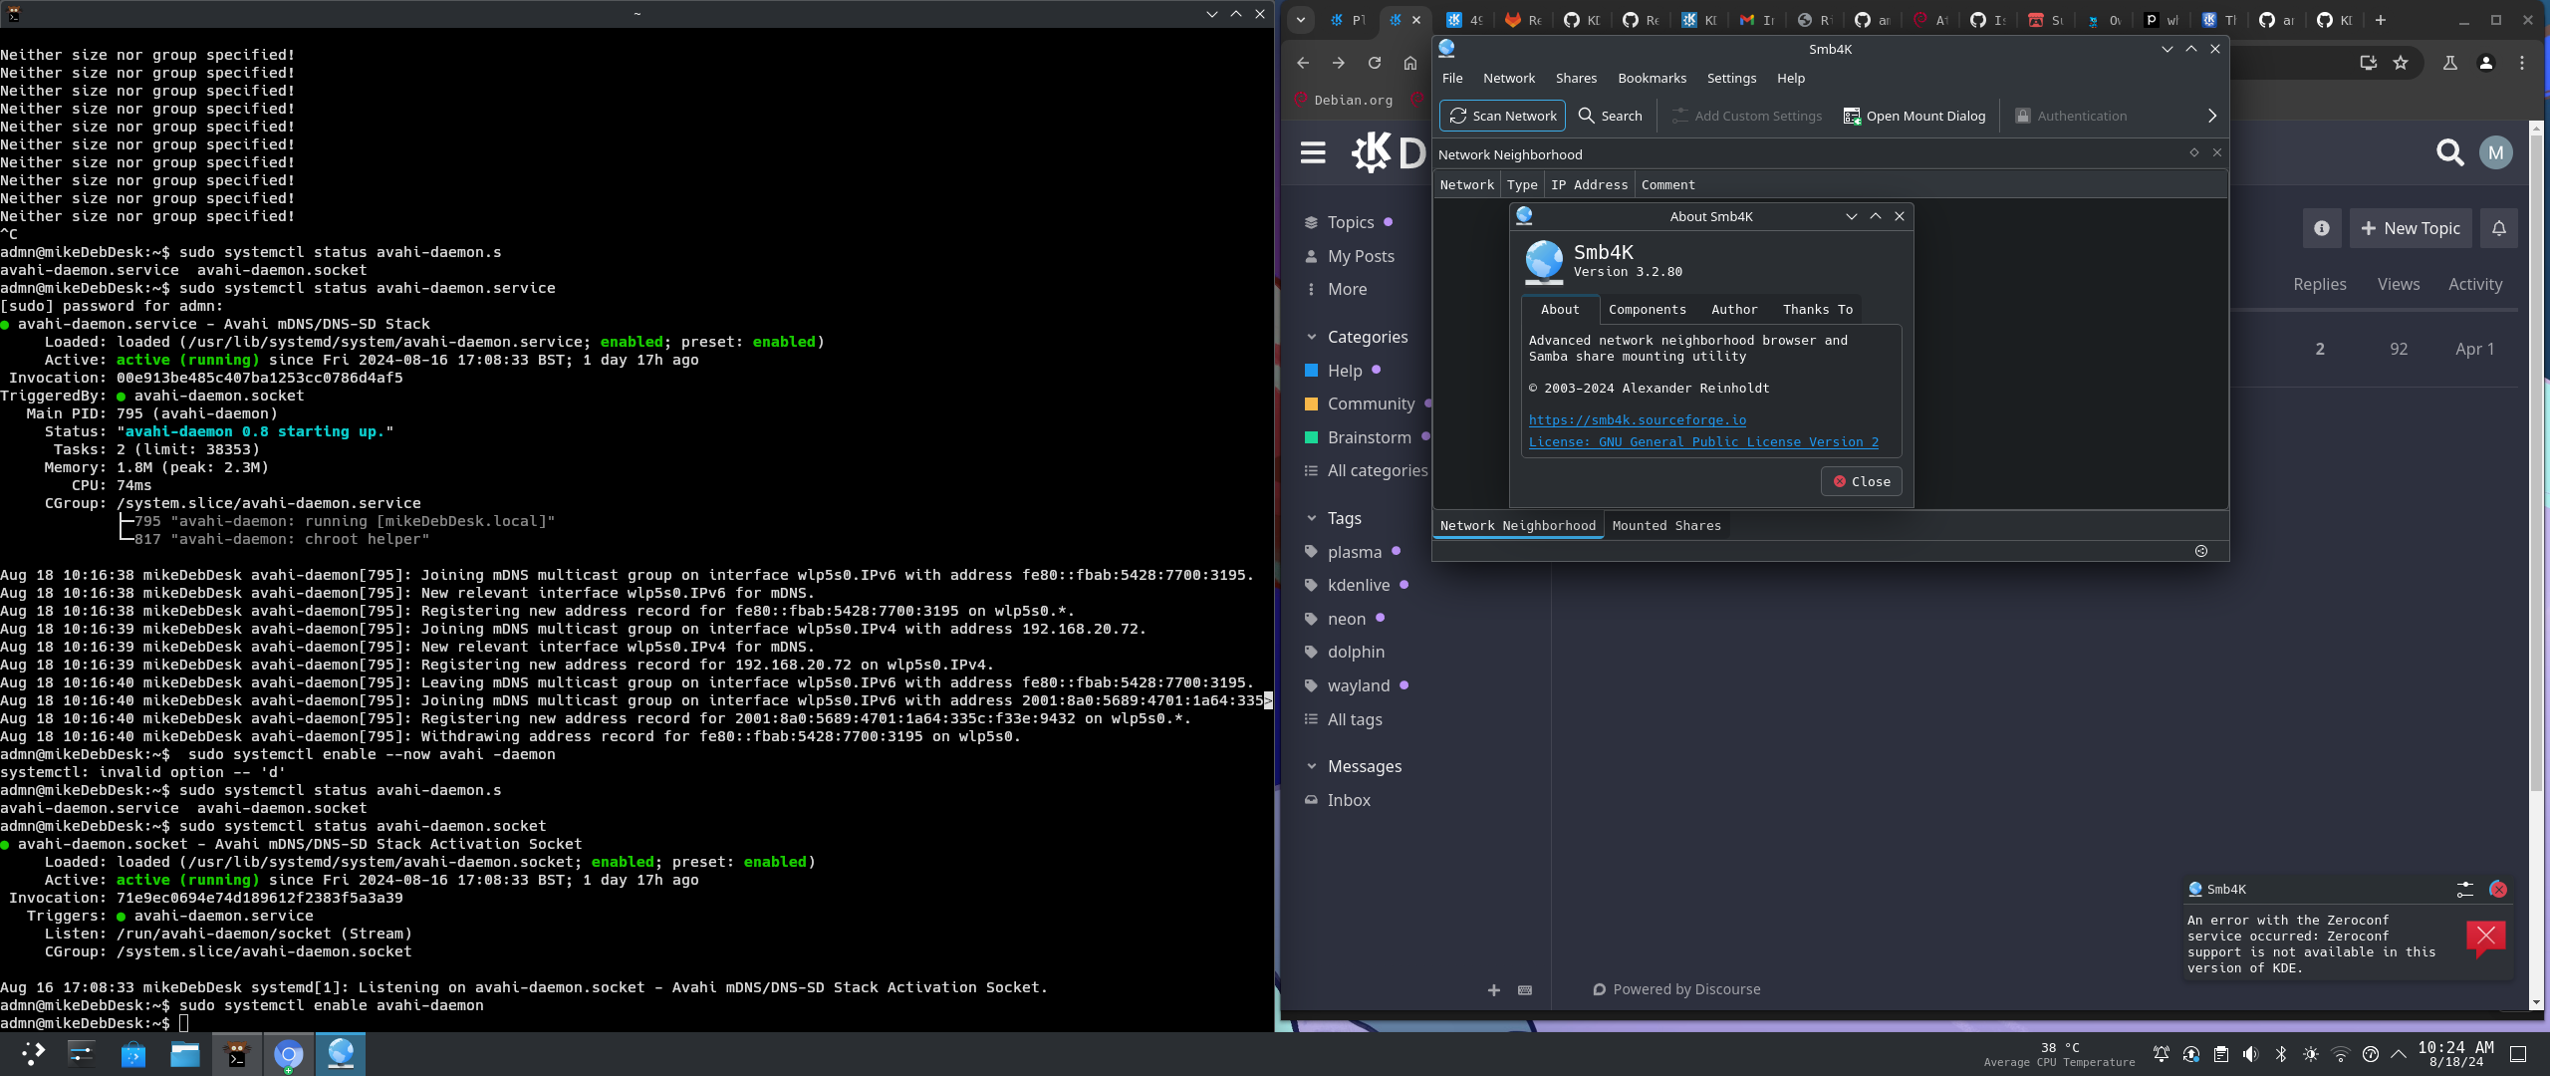The height and width of the screenshot is (1076, 2550).
Task: Collapse the Categories section
Action: point(1357,337)
